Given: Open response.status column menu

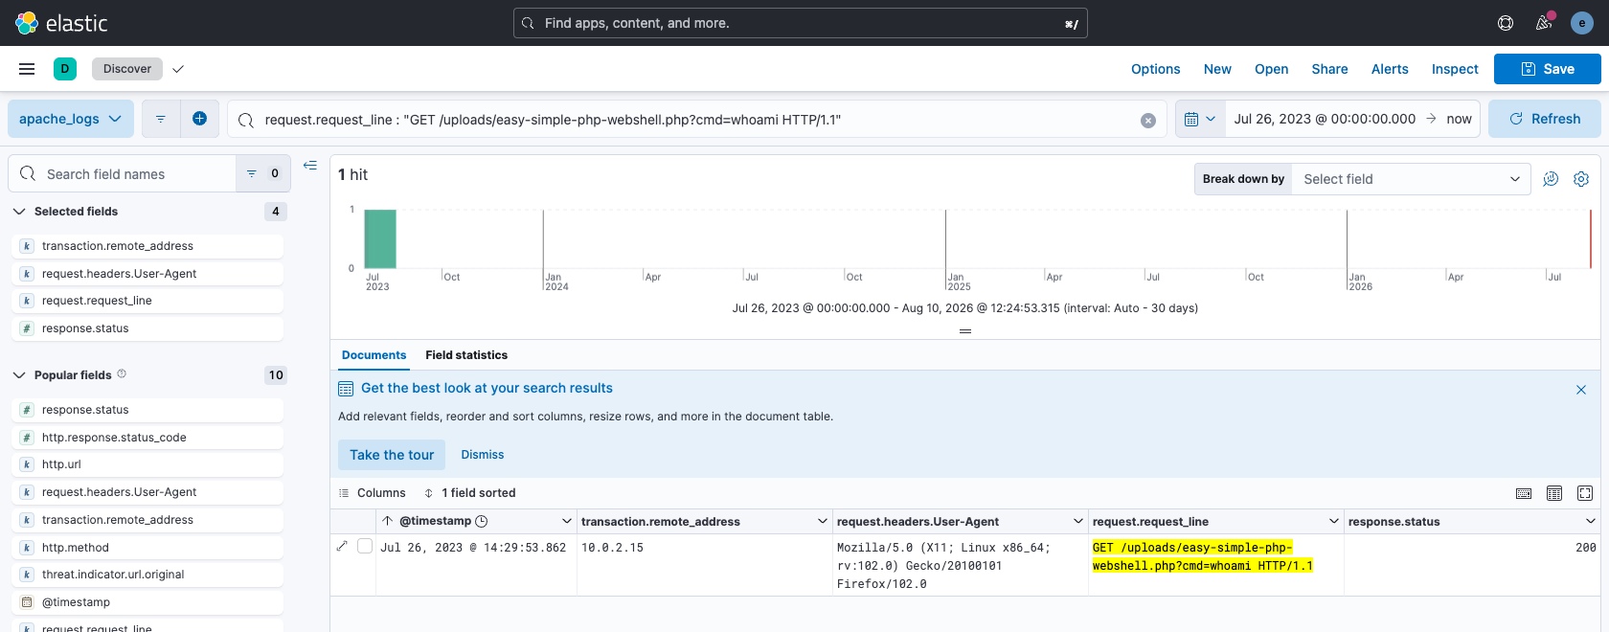Looking at the screenshot, I should tap(1591, 522).
